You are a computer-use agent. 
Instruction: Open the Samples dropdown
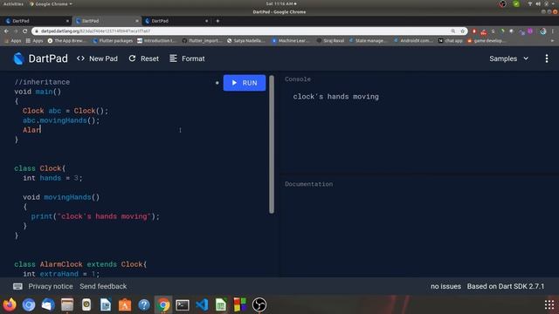click(x=508, y=58)
